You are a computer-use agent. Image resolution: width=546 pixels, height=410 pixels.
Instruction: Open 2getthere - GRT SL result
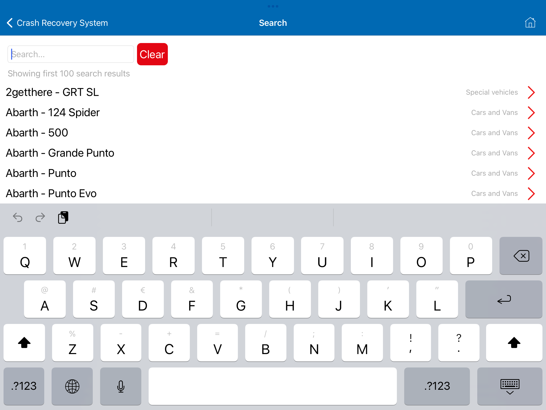point(273,92)
